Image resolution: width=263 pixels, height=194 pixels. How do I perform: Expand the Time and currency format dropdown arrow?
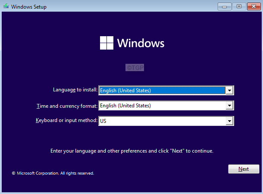click(229, 106)
